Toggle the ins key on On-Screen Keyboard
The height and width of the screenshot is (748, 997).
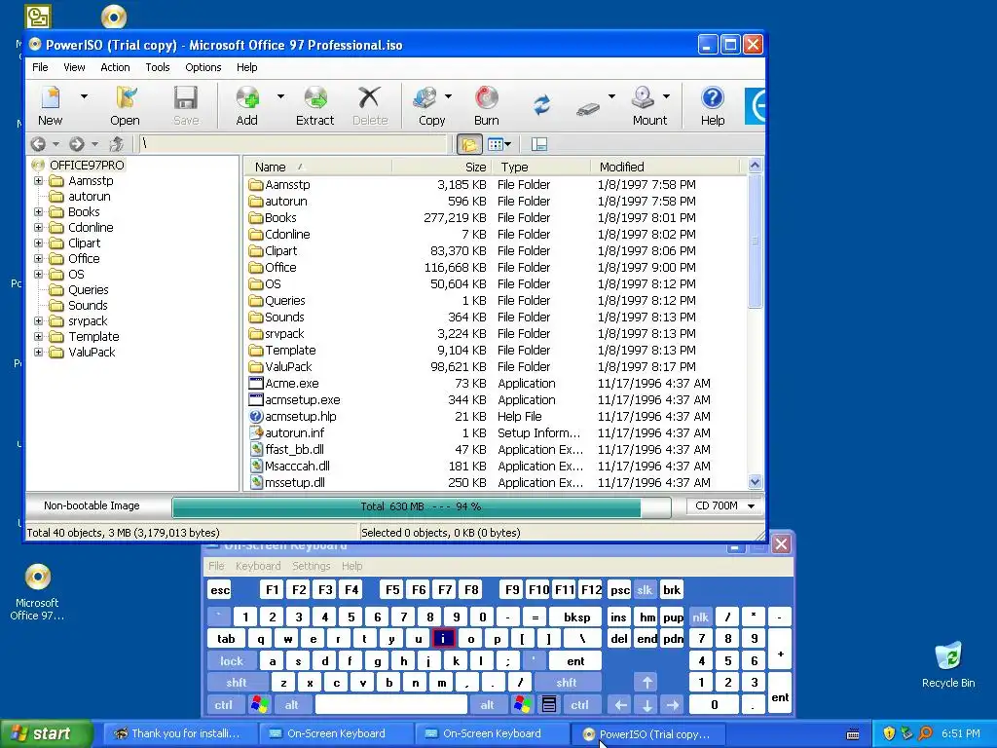pos(618,617)
